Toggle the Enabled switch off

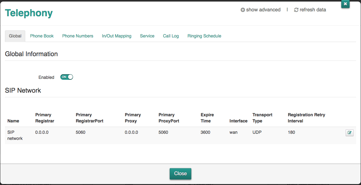pyautogui.click(x=67, y=77)
